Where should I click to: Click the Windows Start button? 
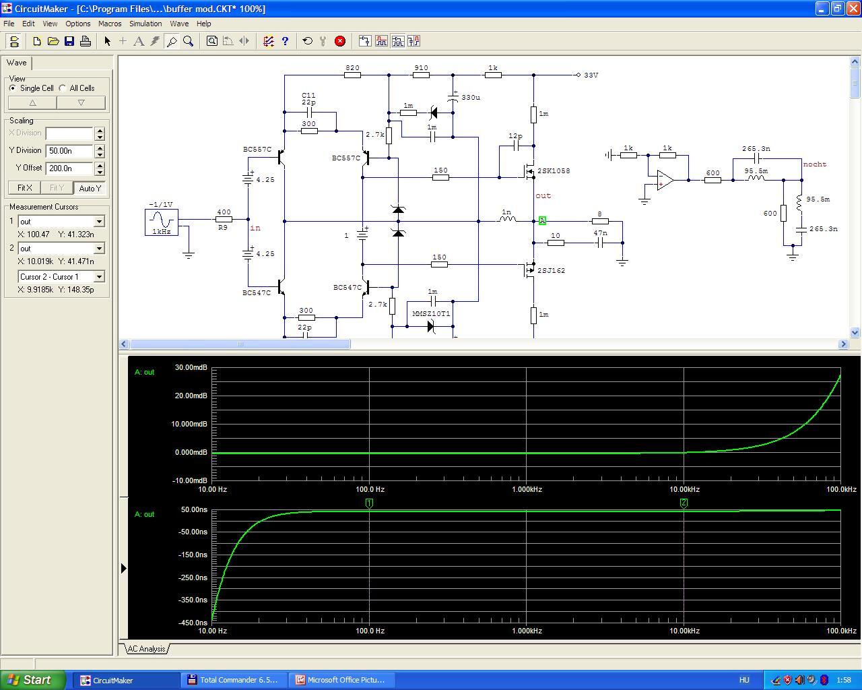click(32, 680)
